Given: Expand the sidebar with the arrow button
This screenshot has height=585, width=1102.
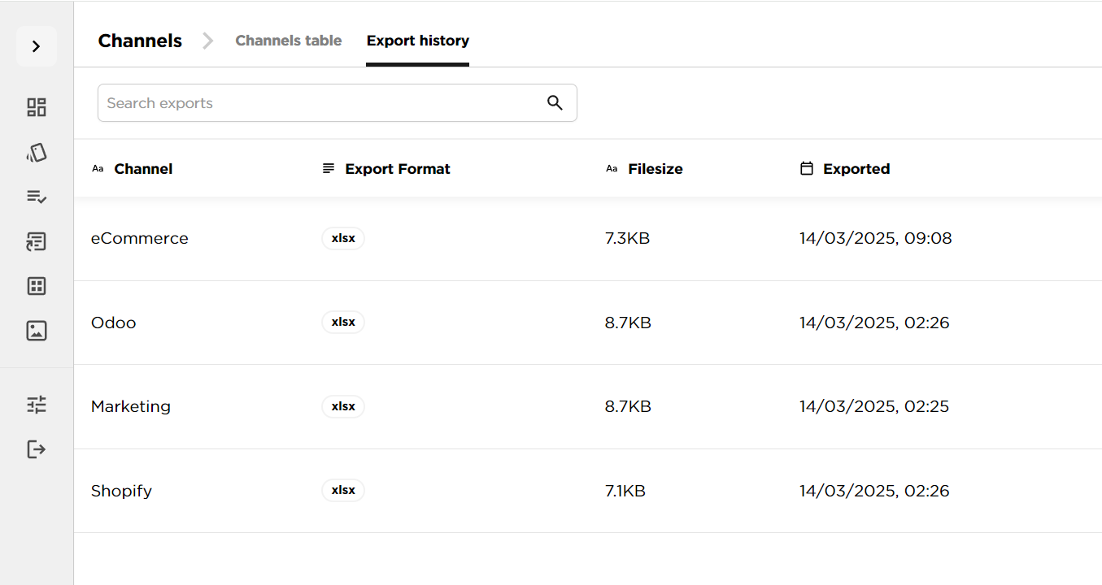Looking at the screenshot, I should point(37,46).
